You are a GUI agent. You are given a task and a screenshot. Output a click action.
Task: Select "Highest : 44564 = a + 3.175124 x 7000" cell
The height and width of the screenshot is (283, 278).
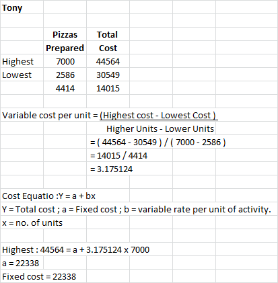coord(75,249)
